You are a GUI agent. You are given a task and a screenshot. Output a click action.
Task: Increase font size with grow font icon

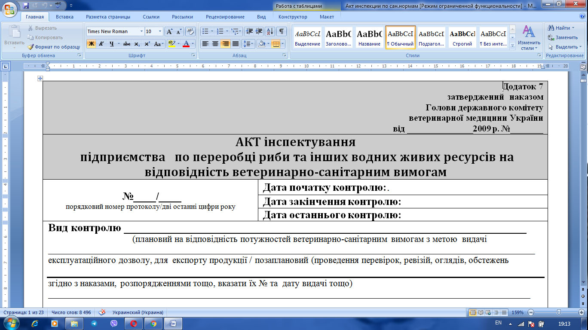[x=170, y=31]
